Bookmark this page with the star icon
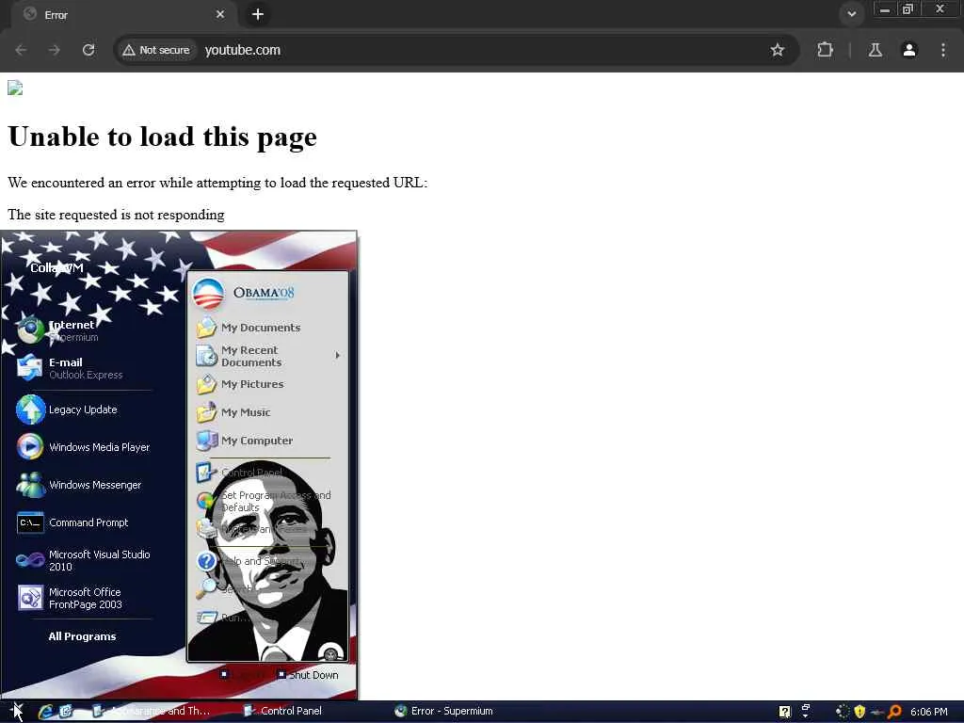964x723 pixels. coord(777,50)
